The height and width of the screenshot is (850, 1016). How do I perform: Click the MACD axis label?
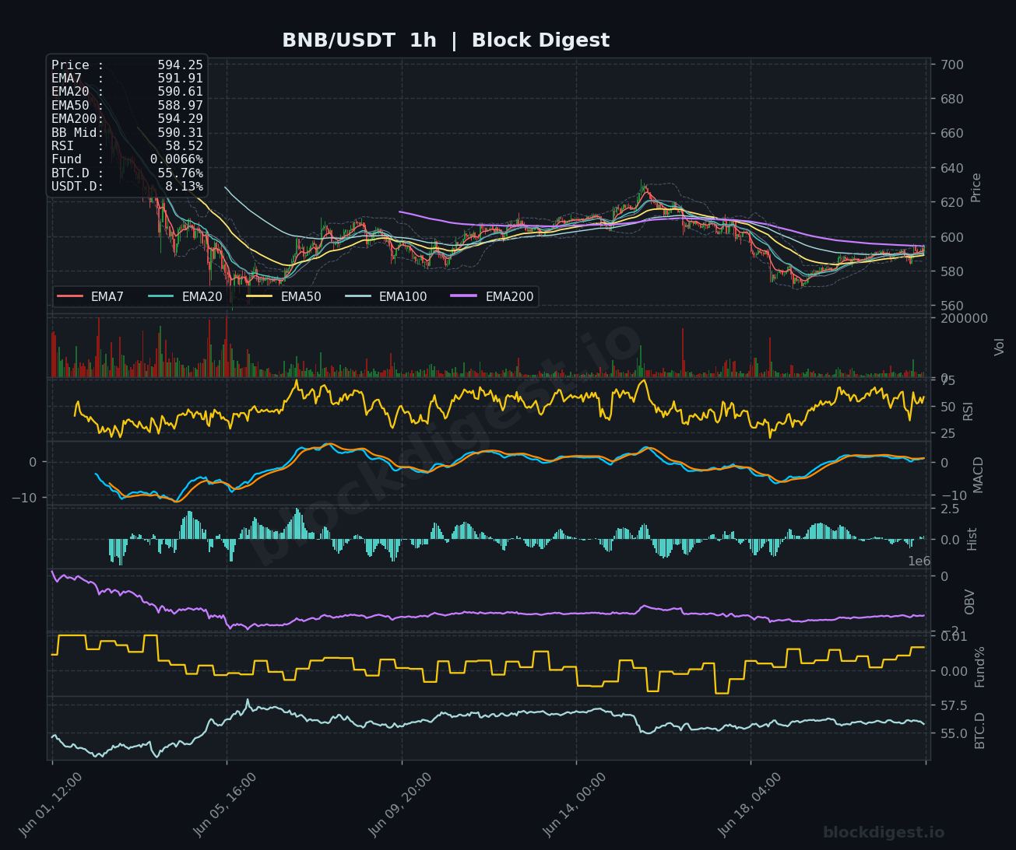point(979,474)
